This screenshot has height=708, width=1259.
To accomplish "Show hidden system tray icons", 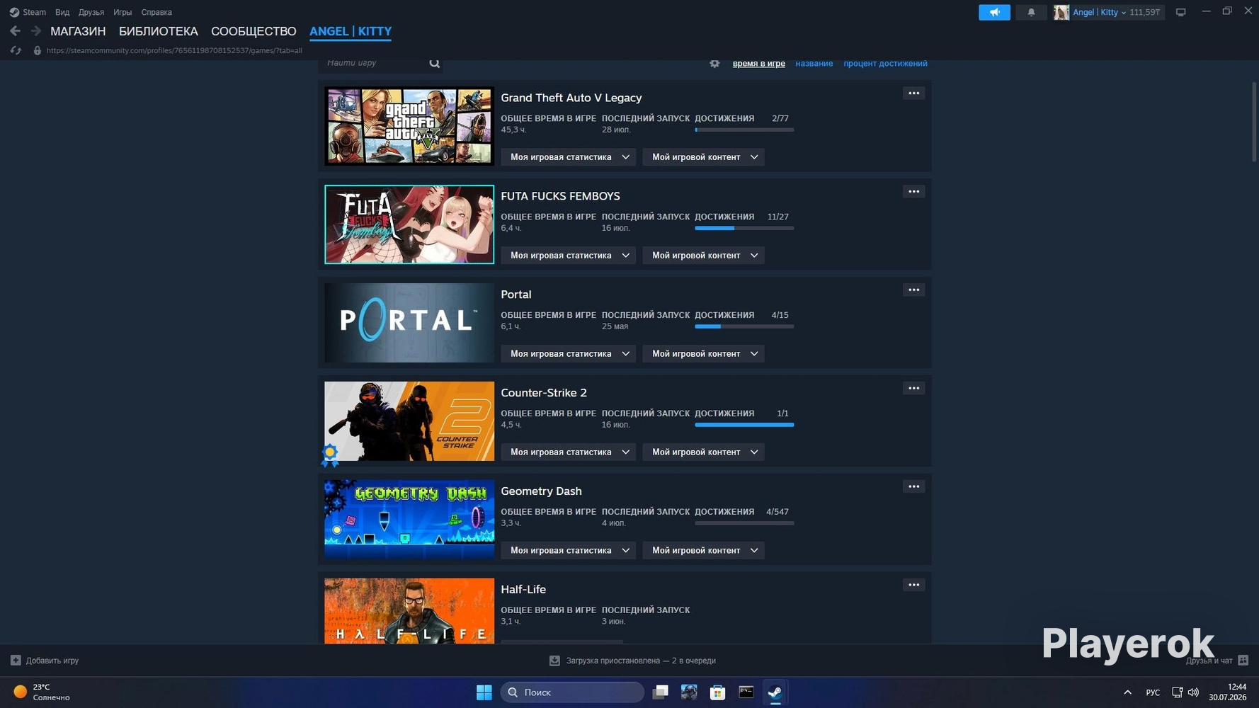I will tap(1127, 692).
